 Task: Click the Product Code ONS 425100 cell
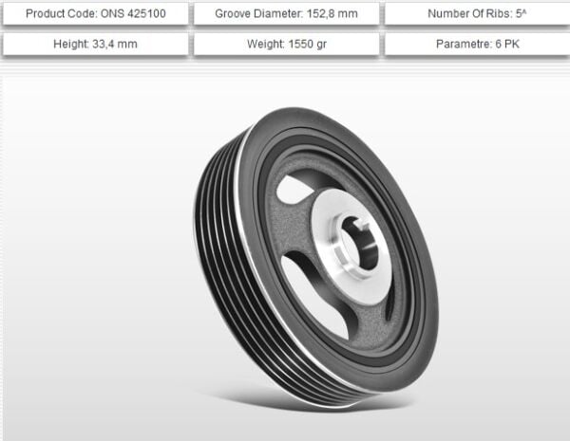[x=95, y=15]
